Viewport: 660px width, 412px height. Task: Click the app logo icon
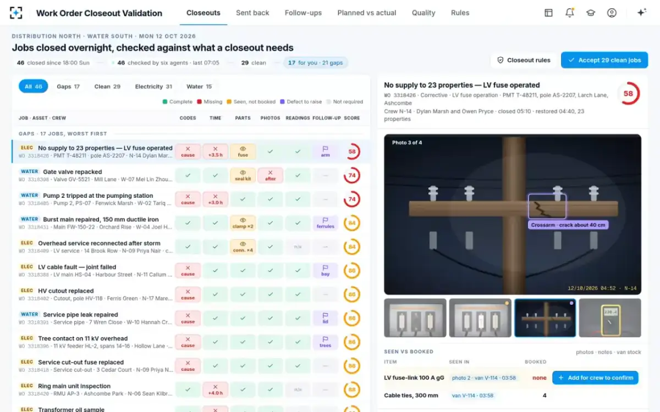click(x=16, y=13)
